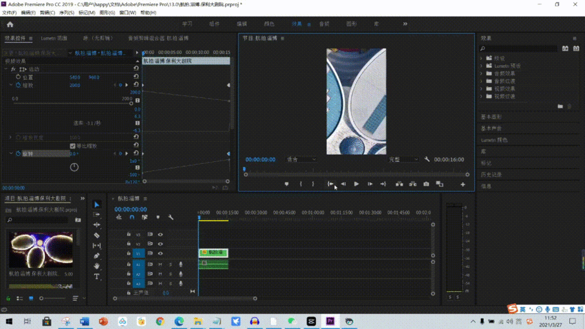585x329 pixels.
Task: Click the 缩放 value slider track
Action: [71, 103]
